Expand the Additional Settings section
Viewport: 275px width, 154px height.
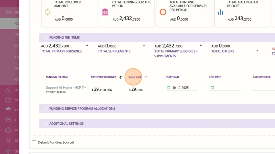[x=45, y=124]
